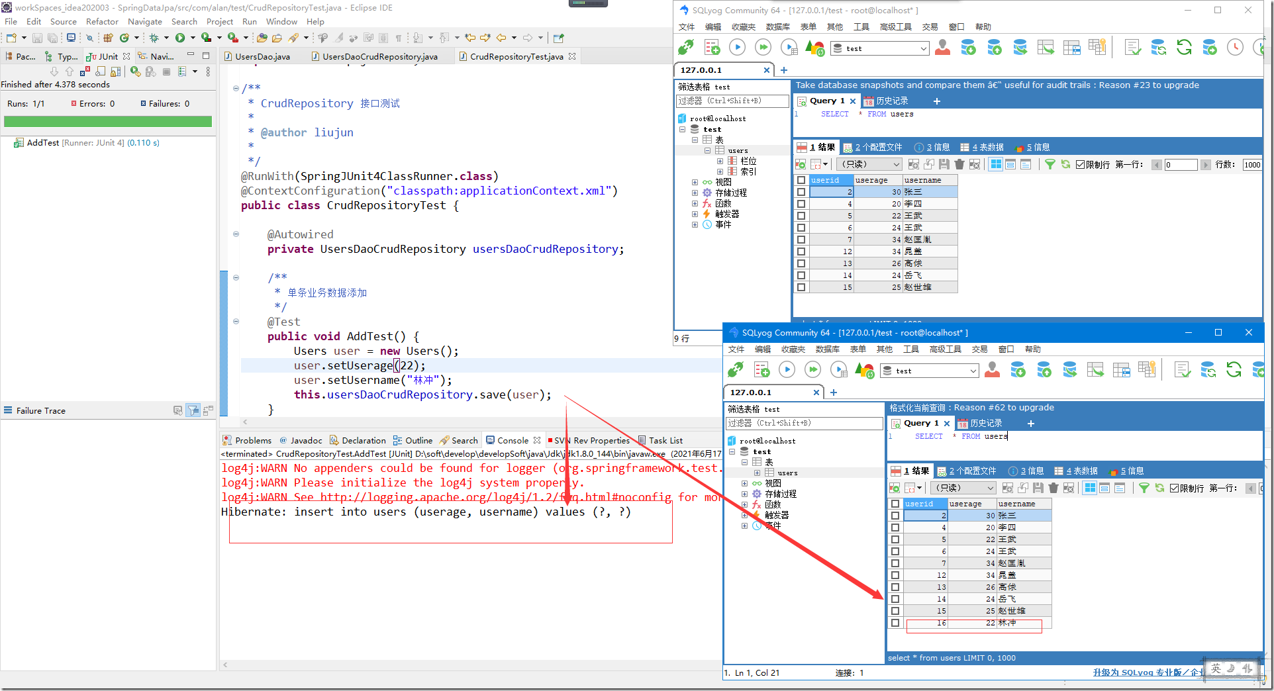Tick checkbox for userid 4 row in back SQLyog

pyautogui.click(x=801, y=204)
